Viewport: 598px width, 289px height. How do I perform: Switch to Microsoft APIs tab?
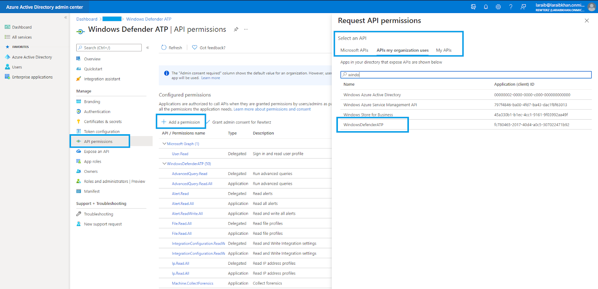pos(354,50)
